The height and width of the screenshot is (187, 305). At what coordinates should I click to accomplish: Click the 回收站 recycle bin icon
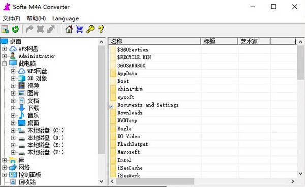click(13, 182)
